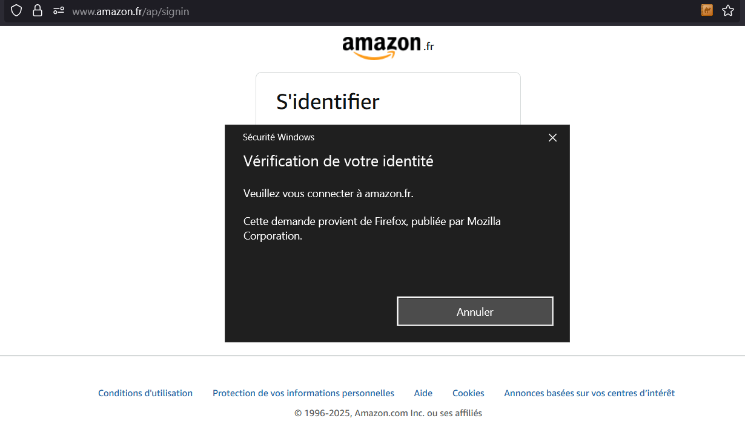Screen dimensions: 745x444
Task: Open Annonces basées sur vos centres d'intérêt
Action: pyautogui.click(x=589, y=393)
